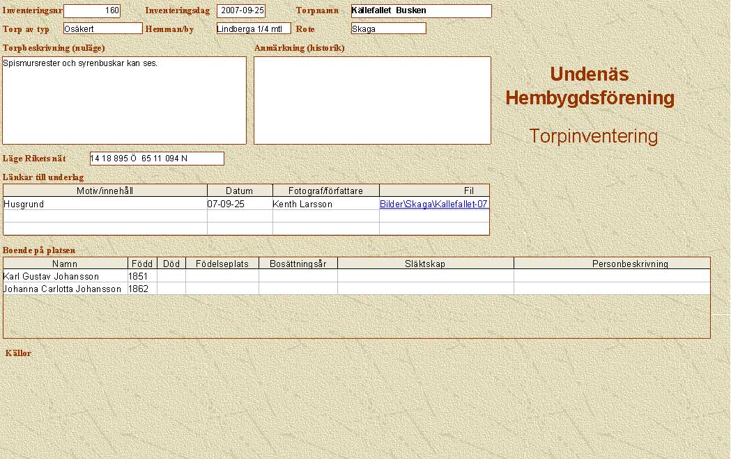Click the Torp av typ field Osäkert

point(102,29)
